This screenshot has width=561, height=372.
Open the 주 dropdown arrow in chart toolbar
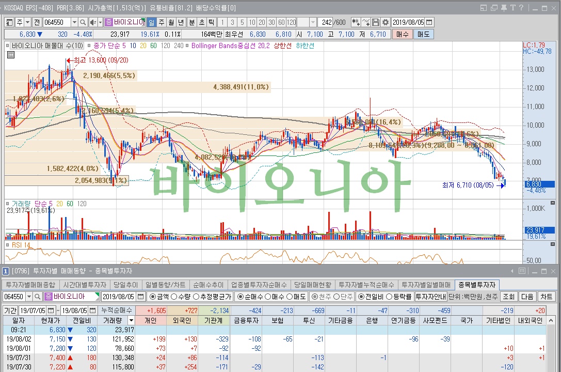[27, 22]
